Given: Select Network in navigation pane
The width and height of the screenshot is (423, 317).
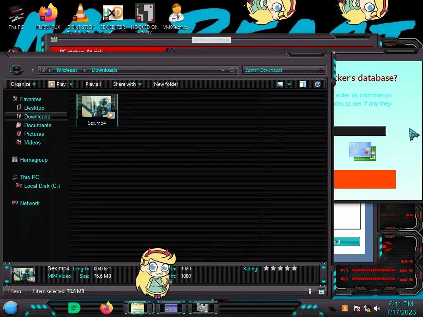Looking at the screenshot, I should (x=30, y=203).
